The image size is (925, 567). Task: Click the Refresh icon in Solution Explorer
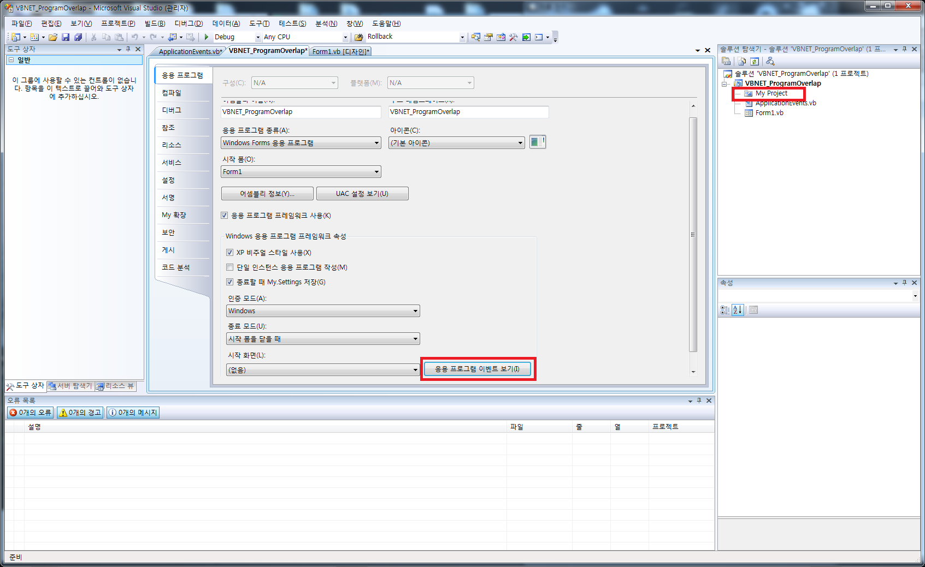pyautogui.click(x=755, y=61)
